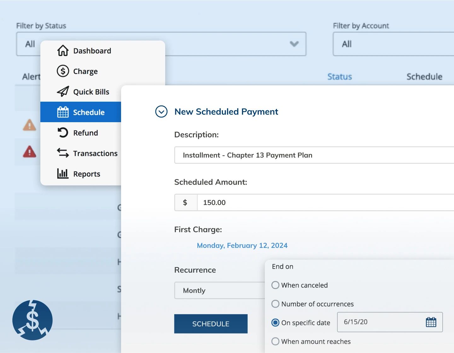Click the Reports bar chart icon
Image resolution: width=454 pixels, height=353 pixels.
point(63,174)
